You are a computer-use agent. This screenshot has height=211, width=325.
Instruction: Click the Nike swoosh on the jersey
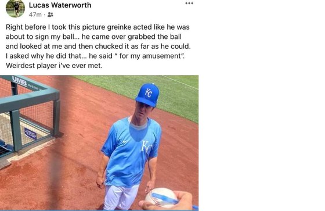tap(125, 142)
